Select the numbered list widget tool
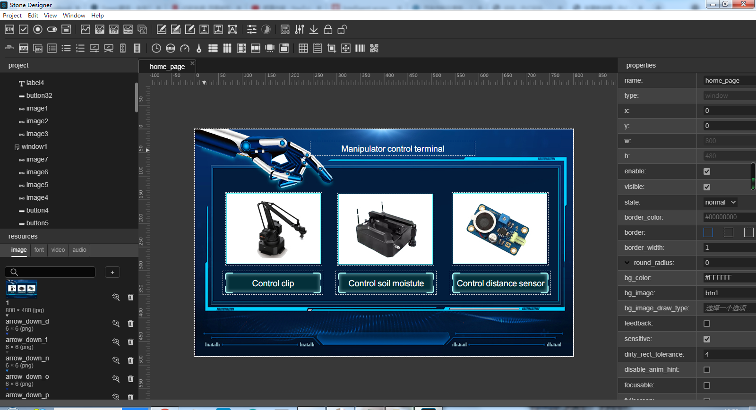The width and height of the screenshot is (756, 410). 80,48
